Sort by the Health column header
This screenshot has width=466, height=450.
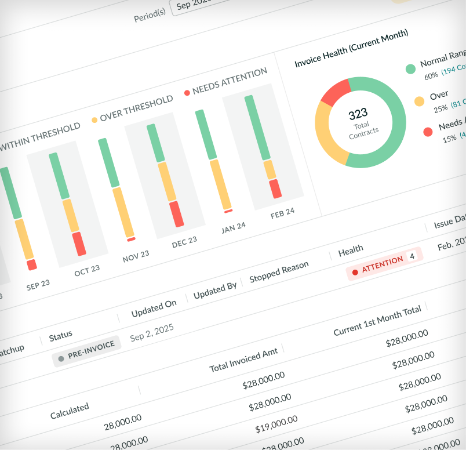351,251
